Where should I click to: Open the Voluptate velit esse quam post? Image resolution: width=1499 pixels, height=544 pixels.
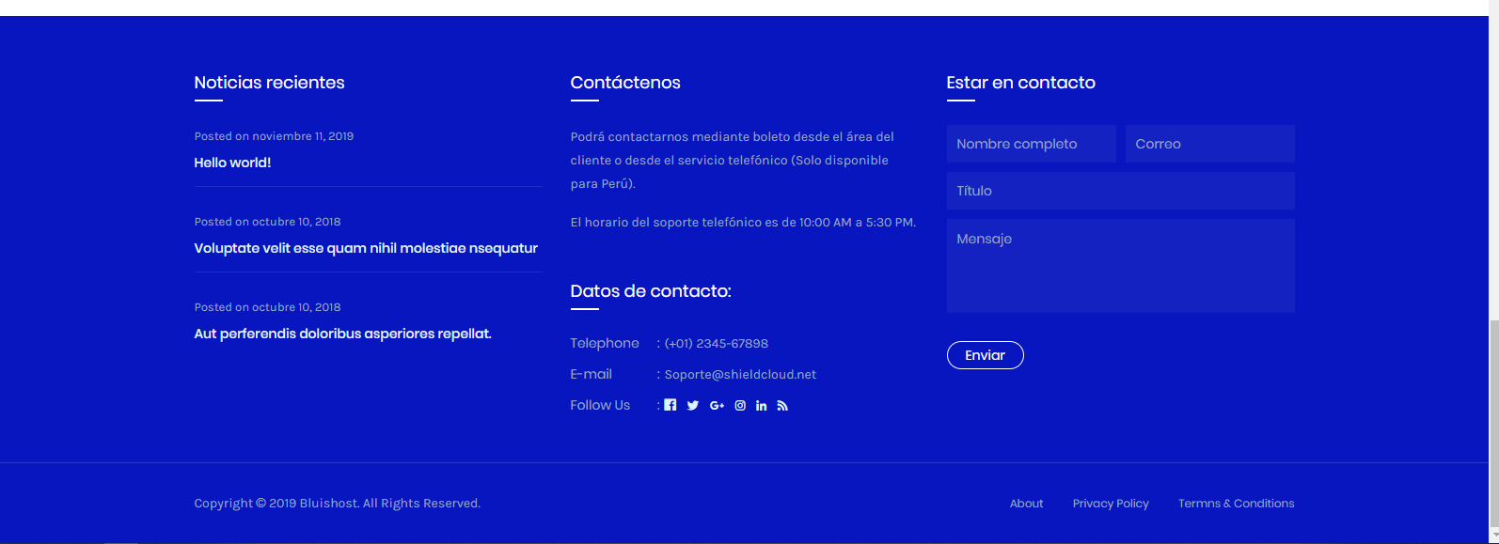366,248
